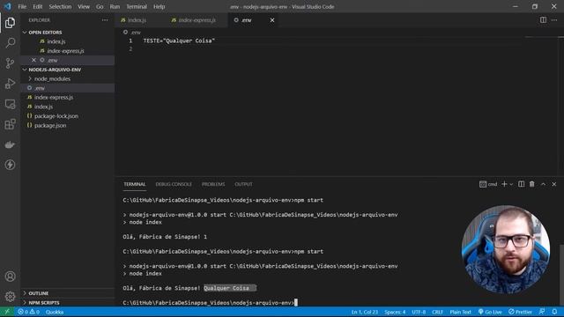Open the Explorer view in activity bar

(10, 23)
